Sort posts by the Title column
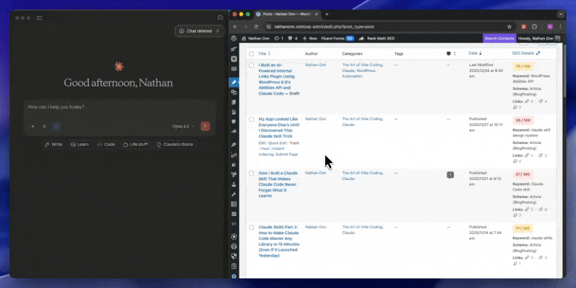The image size is (576, 288). [x=262, y=53]
